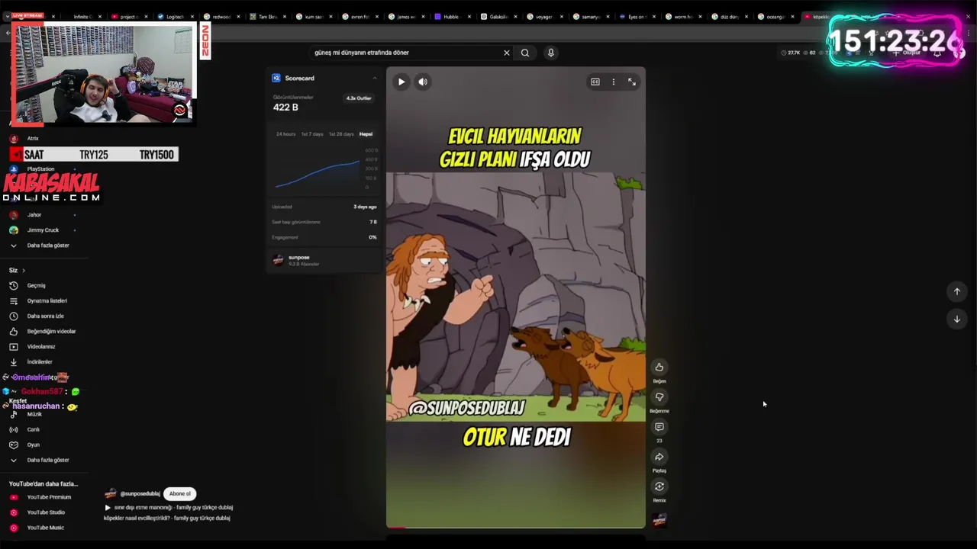
Task: Open the tab list dropdown arrow
Action: (x=7, y=16)
